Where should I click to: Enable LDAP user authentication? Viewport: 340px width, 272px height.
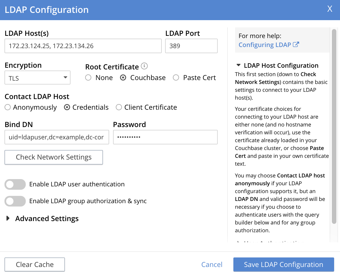pyautogui.click(x=15, y=184)
